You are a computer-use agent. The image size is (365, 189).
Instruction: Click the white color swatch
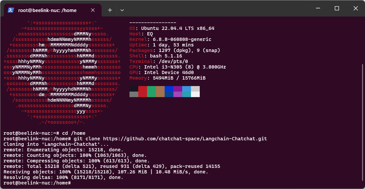(195, 94)
